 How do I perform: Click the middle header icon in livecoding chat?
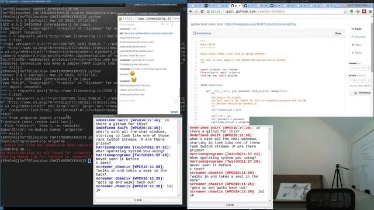click(168, 24)
